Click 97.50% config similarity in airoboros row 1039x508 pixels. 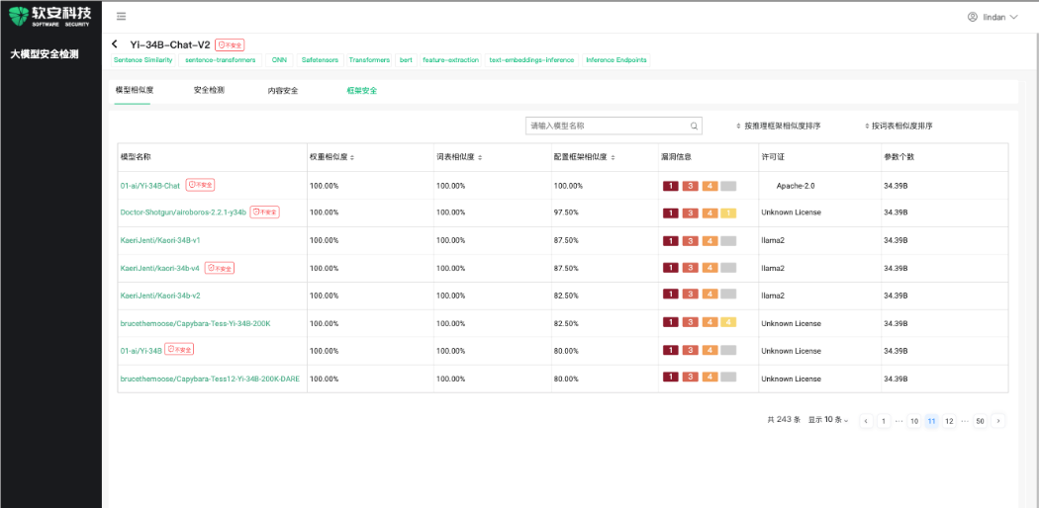566,212
